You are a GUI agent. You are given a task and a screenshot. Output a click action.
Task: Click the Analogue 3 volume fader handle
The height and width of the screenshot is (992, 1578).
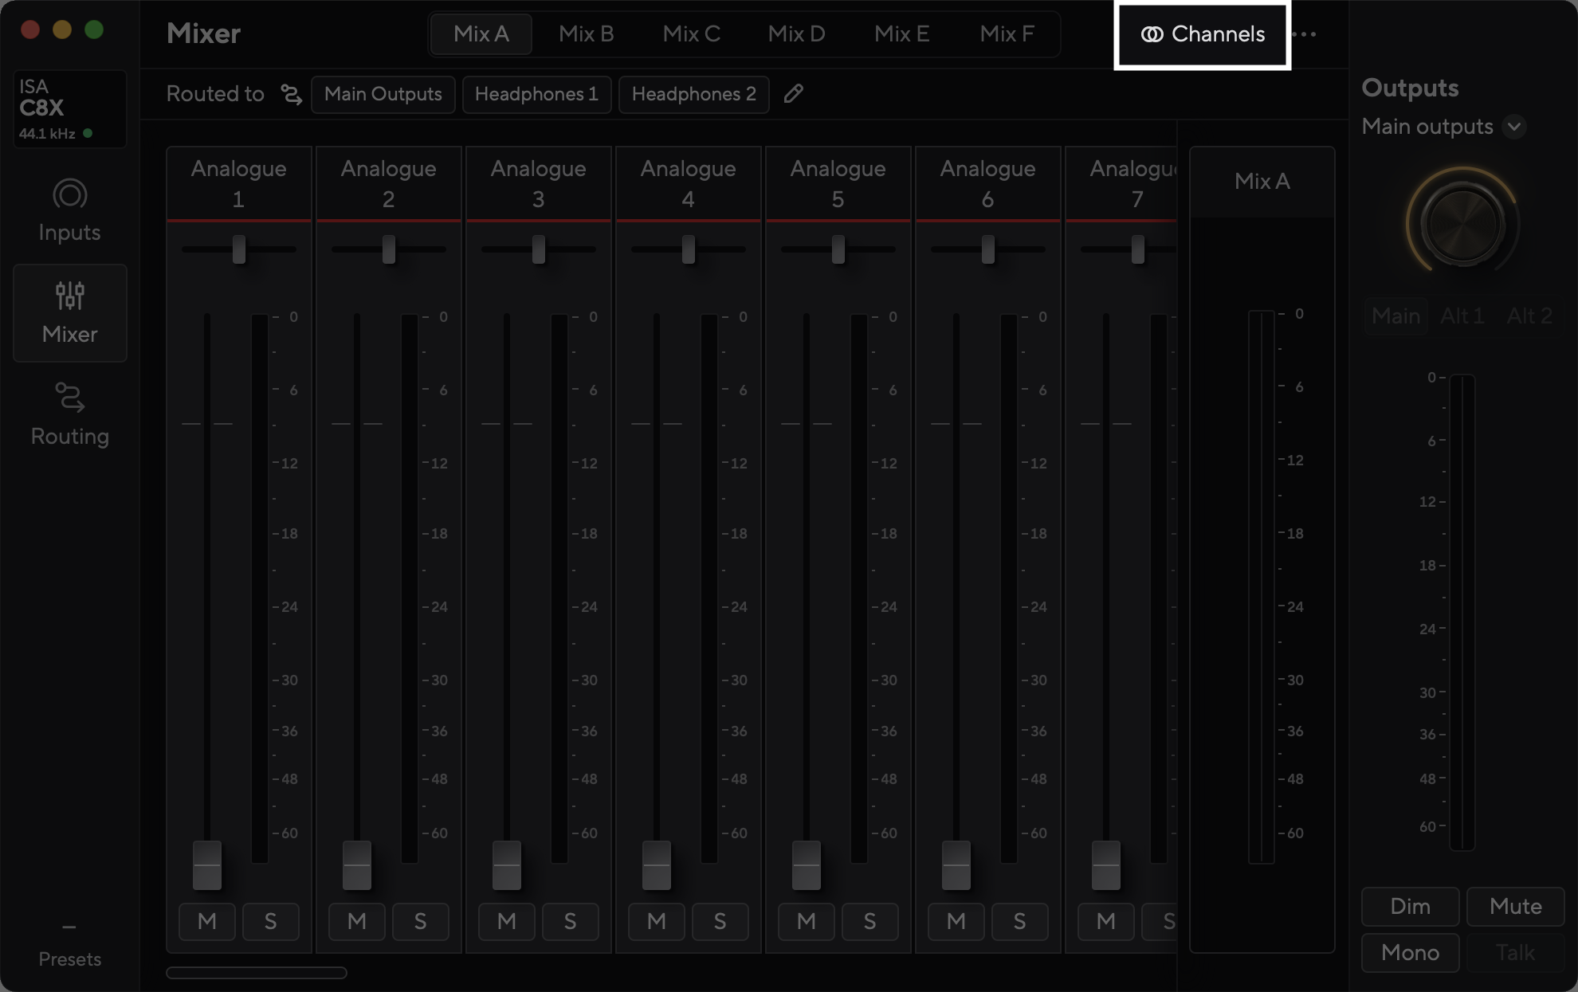pos(507,865)
